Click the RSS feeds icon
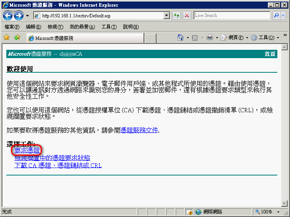The height and width of the screenshot is (217, 290). [x=195, y=38]
